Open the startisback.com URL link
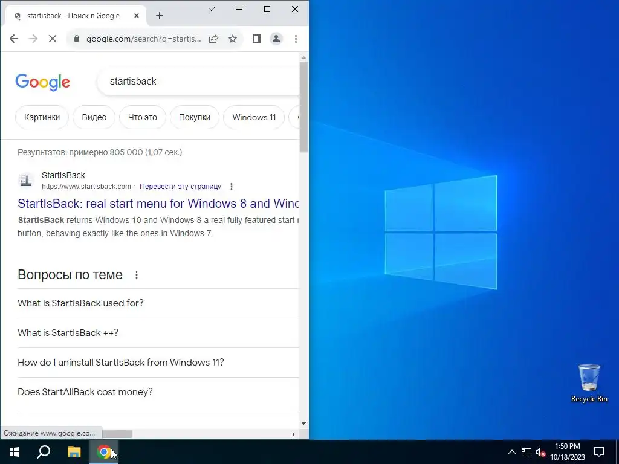619x464 pixels. (86, 187)
